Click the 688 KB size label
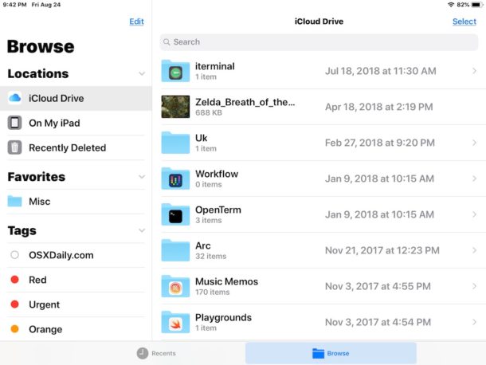The height and width of the screenshot is (365, 486). click(209, 112)
